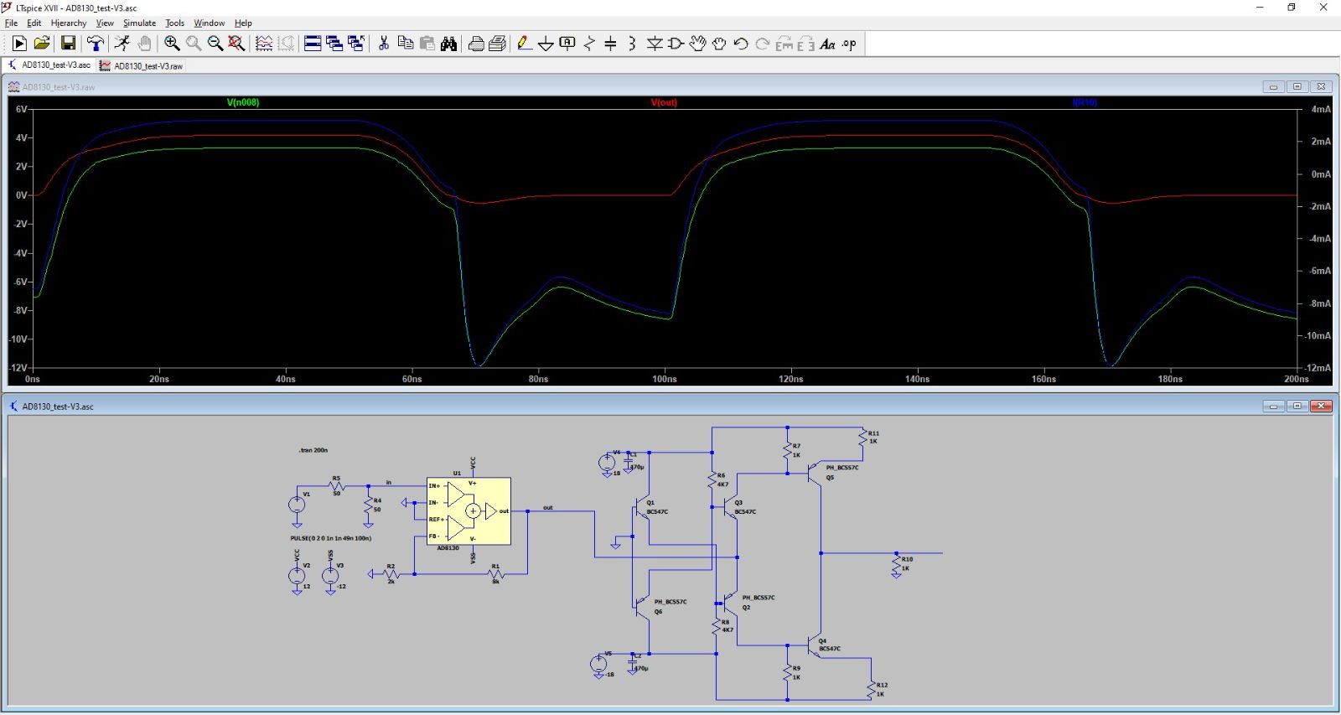Run the simulation with the running-man icon

tap(122, 44)
